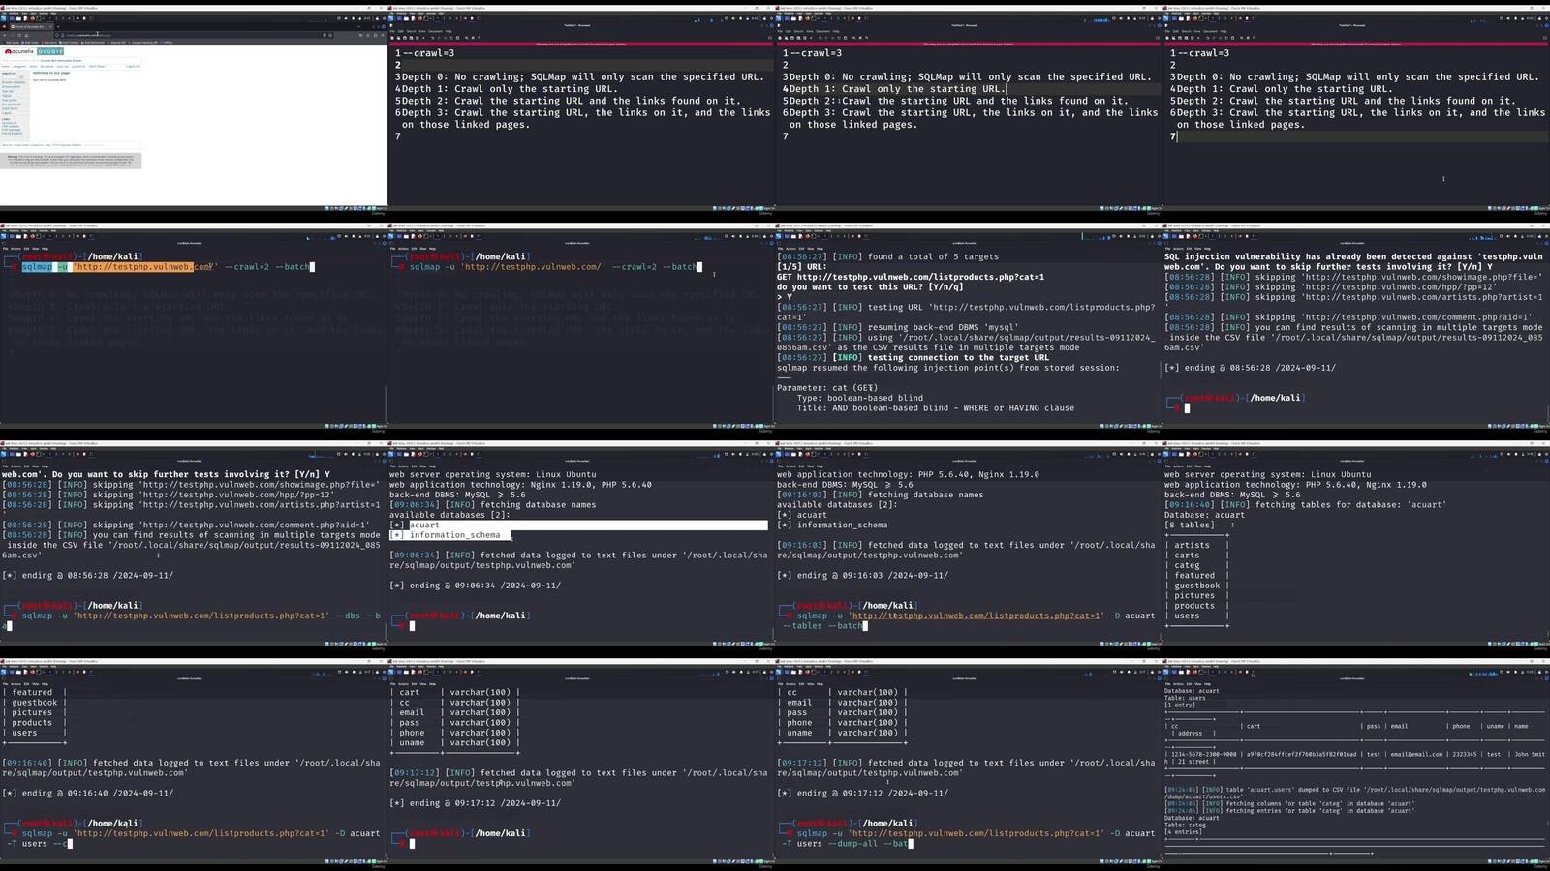
Task: Click the 'Table: categ' line
Action: pyautogui.click(x=1185, y=825)
